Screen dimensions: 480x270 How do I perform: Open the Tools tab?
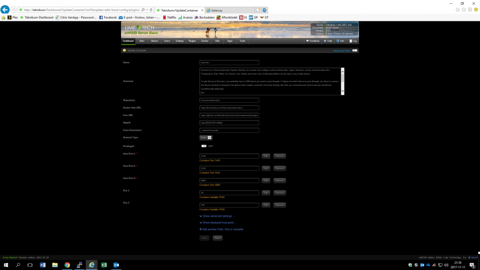tap(242, 41)
